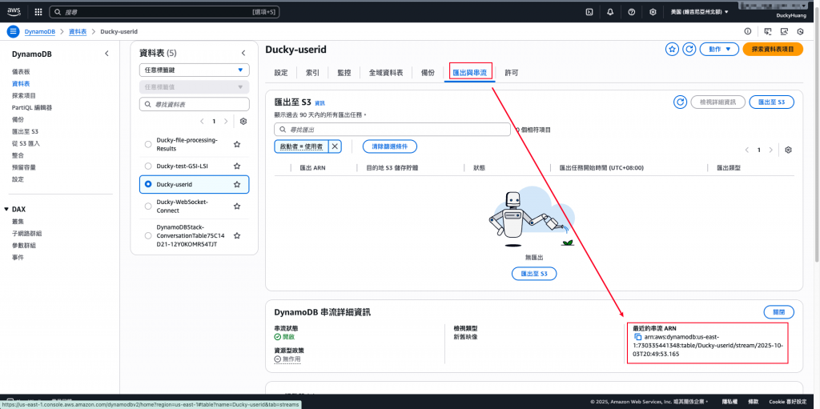Open export table preferences gear

(789, 150)
